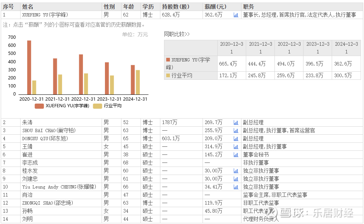Open salary chart icon in 朱涛 row
Image resolution: width=364 pixels, height=224 pixels.
[236, 123]
